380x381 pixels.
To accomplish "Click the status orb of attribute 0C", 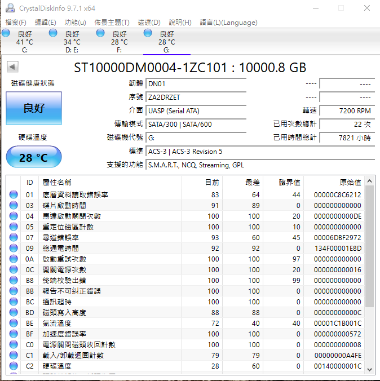I will point(14,269).
